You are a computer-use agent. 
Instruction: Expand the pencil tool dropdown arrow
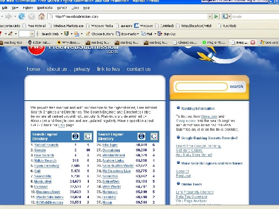(15, 34)
